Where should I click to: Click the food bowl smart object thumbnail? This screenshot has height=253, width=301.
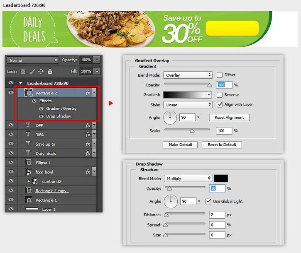[29, 171]
